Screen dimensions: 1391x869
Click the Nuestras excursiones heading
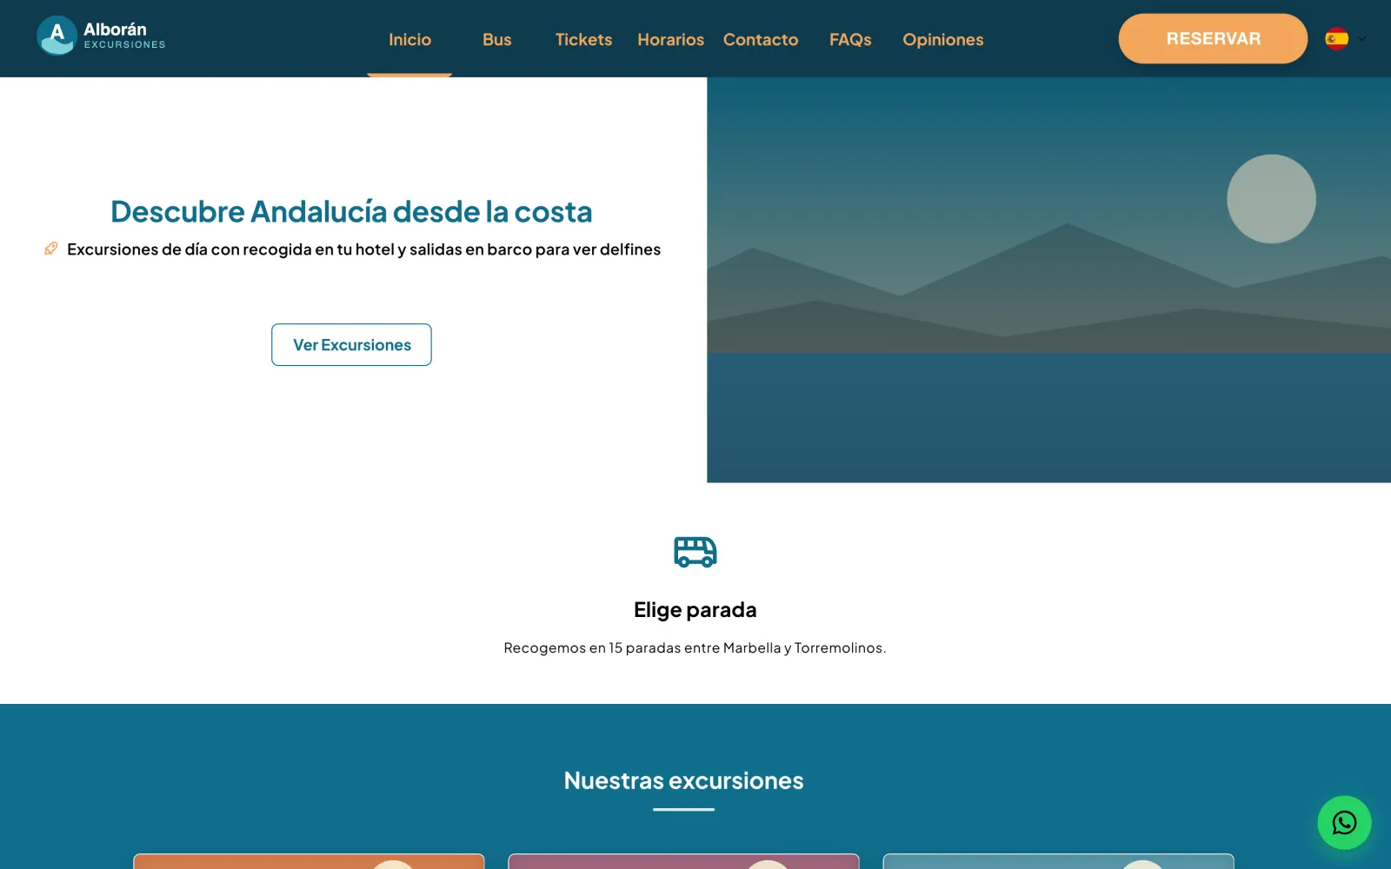pyautogui.click(x=683, y=780)
